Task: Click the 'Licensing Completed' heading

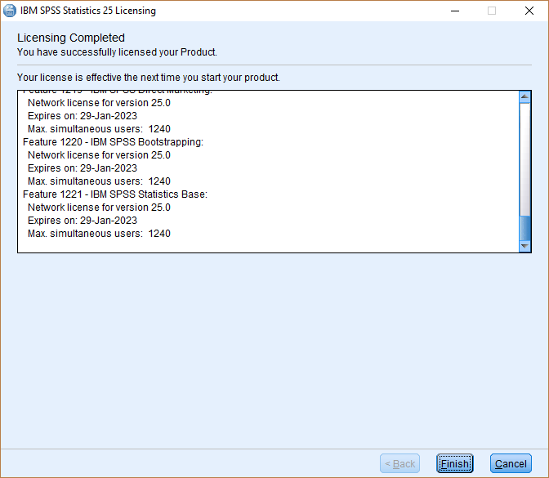Action: point(71,38)
